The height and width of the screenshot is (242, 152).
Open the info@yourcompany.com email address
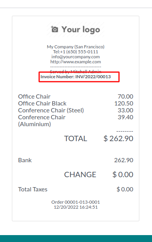coord(76,57)
